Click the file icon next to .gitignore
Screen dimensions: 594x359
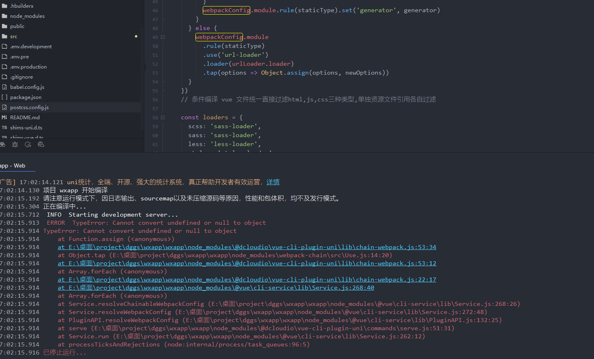4,77
